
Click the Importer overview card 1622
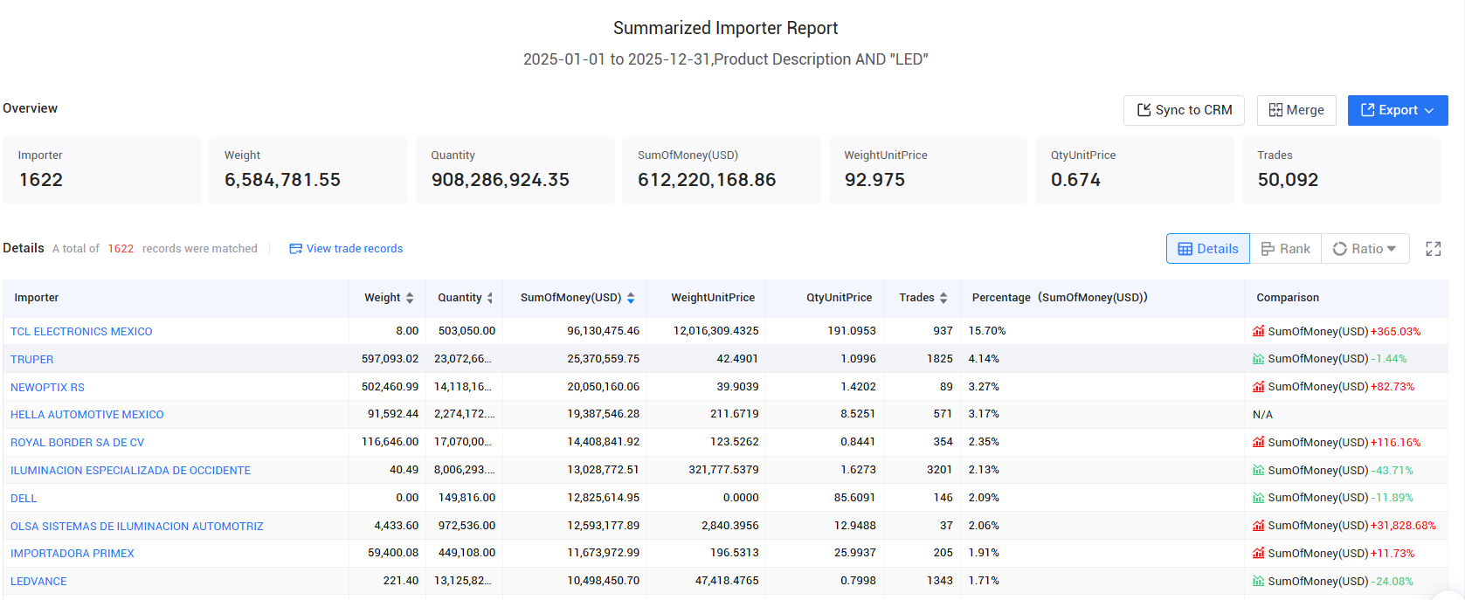tap(102, 170)
